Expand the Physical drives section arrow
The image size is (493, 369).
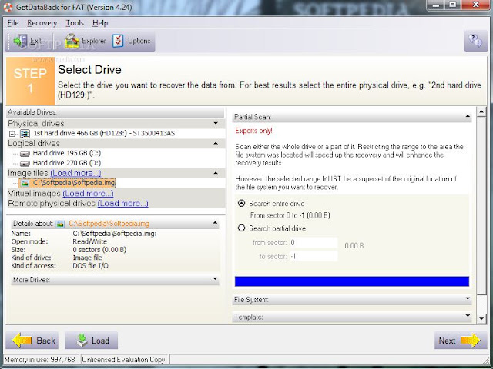(x=216, y=123)
